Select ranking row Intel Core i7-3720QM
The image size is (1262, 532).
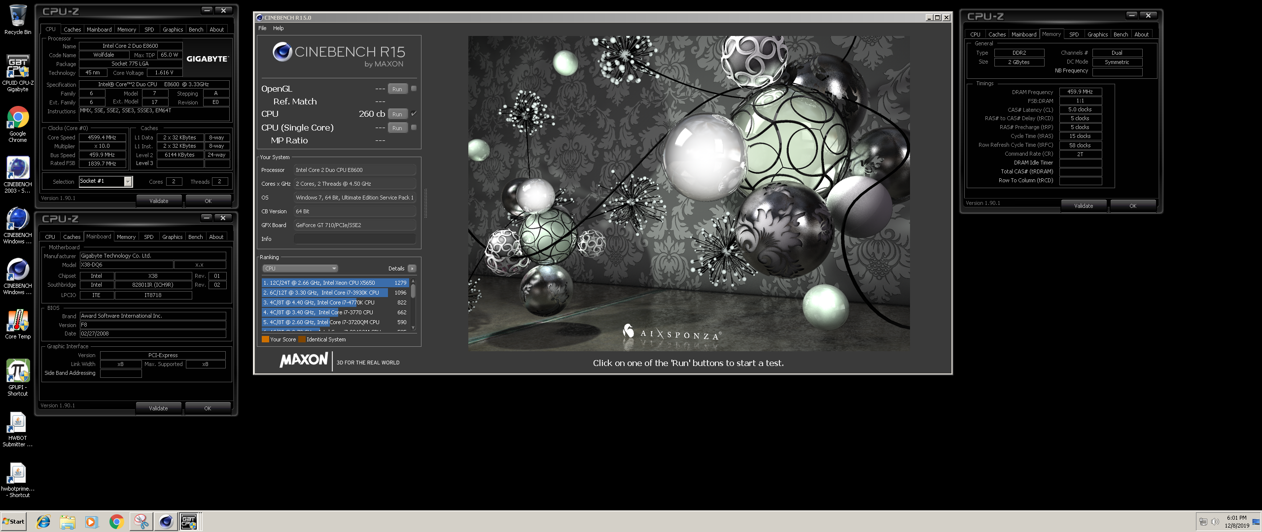335,322
